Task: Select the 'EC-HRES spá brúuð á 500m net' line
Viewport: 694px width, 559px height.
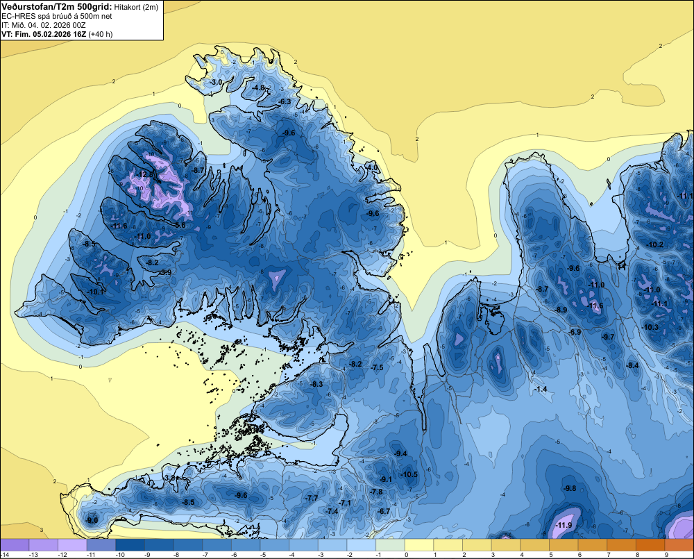Action: point(57,16)
